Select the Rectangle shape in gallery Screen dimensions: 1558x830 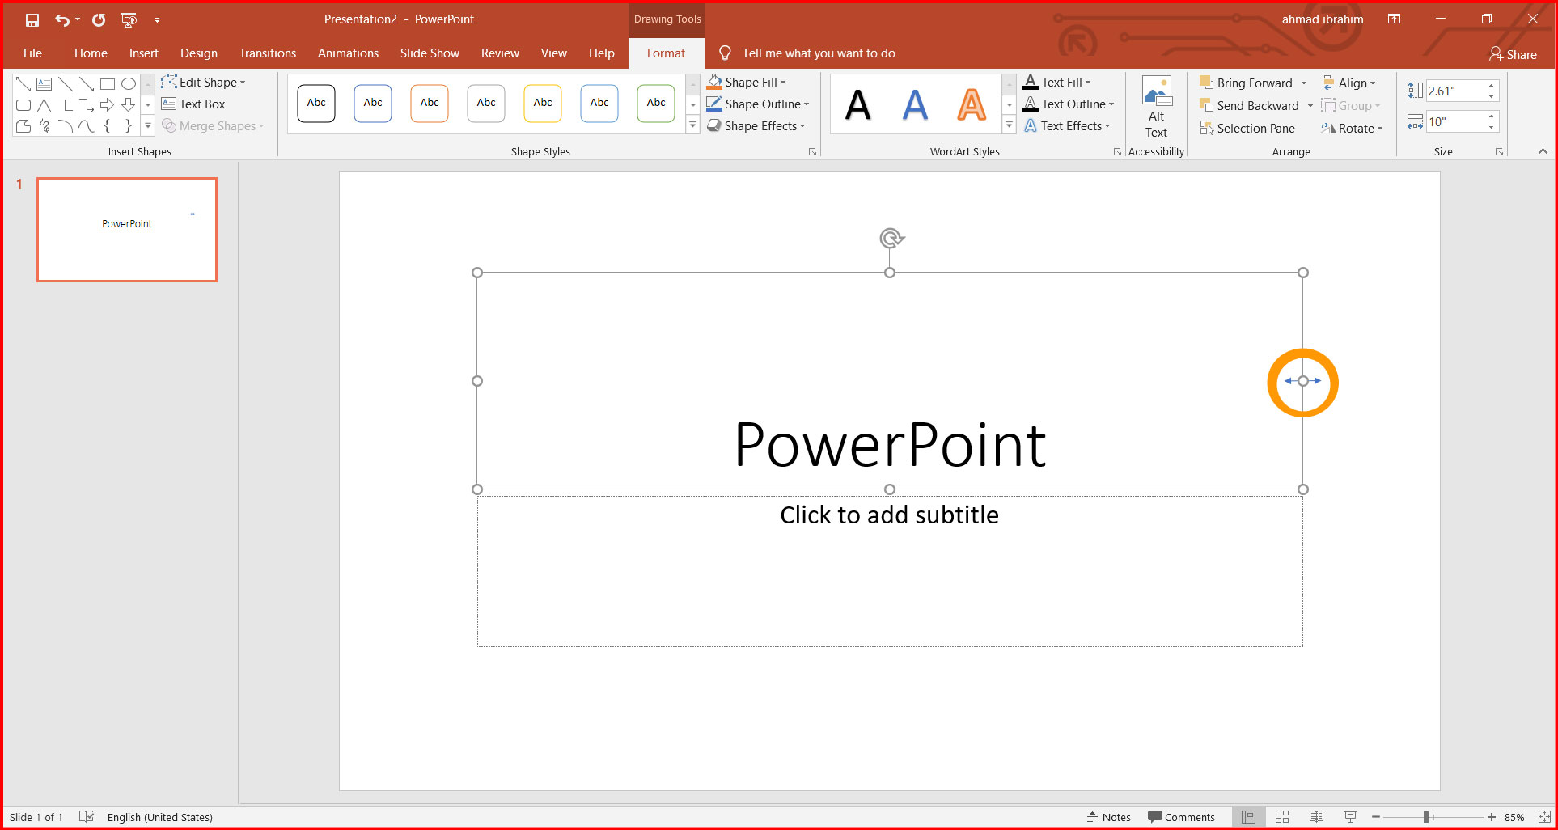coord(108,83)
